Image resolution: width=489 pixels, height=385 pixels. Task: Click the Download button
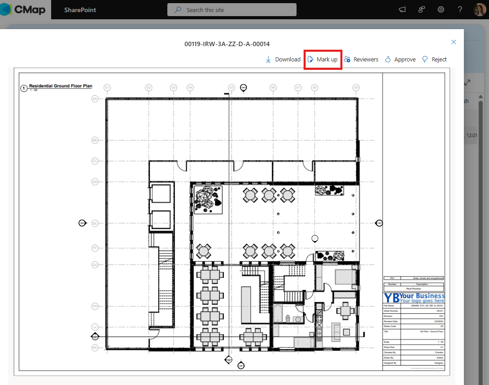[x=283, y=59]
